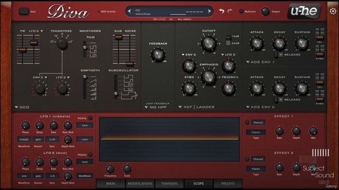Image resolution: width=339 pixels, height=190 pixels.
Task: Open the LFO 1 sync 1/16 selector
Action: [52, 139]
